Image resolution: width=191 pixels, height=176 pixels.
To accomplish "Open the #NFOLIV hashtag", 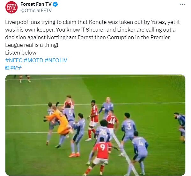I will [56, 60].
